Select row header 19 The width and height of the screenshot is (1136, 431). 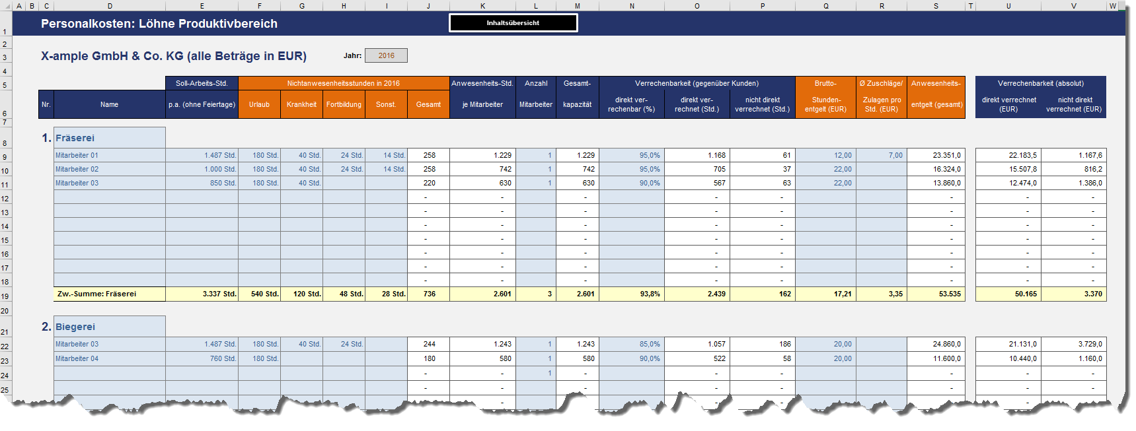[x=5, y=296]
